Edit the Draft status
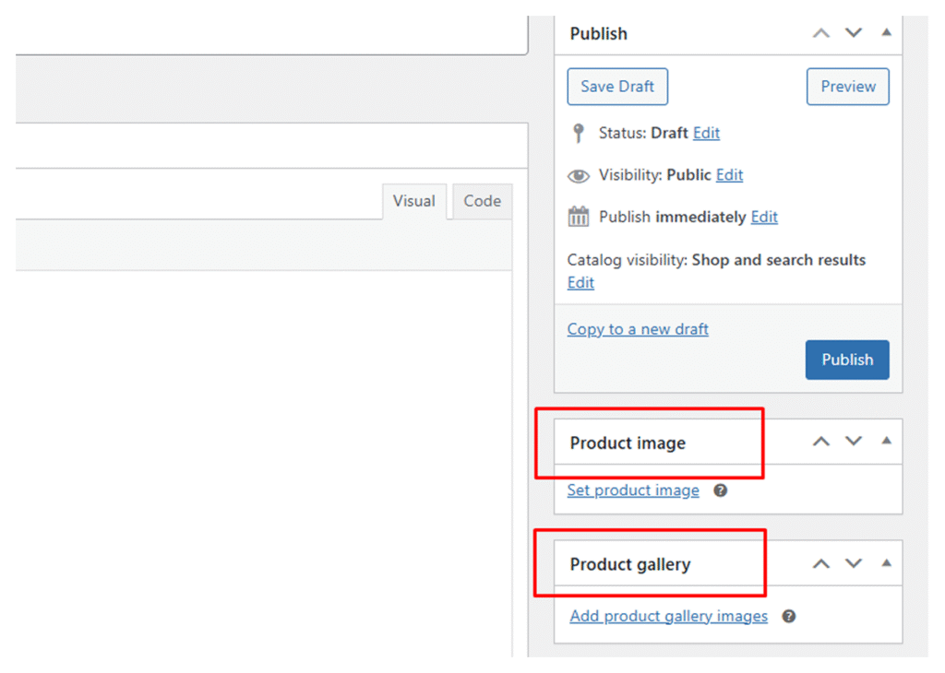945x673 pixels. (x=706, y=133)
